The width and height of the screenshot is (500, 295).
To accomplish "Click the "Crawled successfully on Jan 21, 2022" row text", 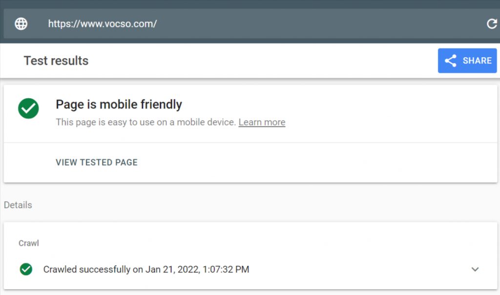I will (x=146, y=269).
